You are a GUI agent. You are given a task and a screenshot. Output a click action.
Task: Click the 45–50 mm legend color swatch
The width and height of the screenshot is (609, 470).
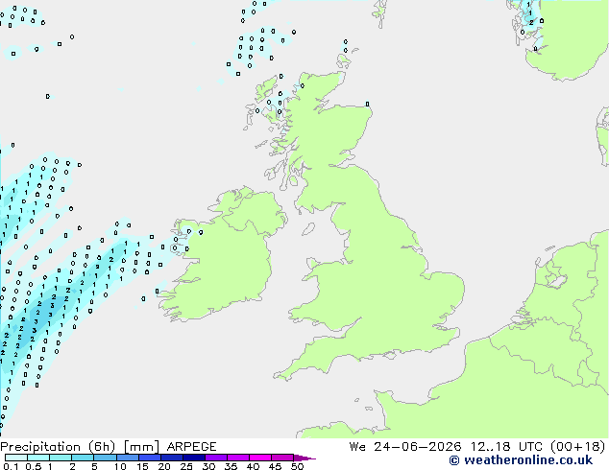282,458
